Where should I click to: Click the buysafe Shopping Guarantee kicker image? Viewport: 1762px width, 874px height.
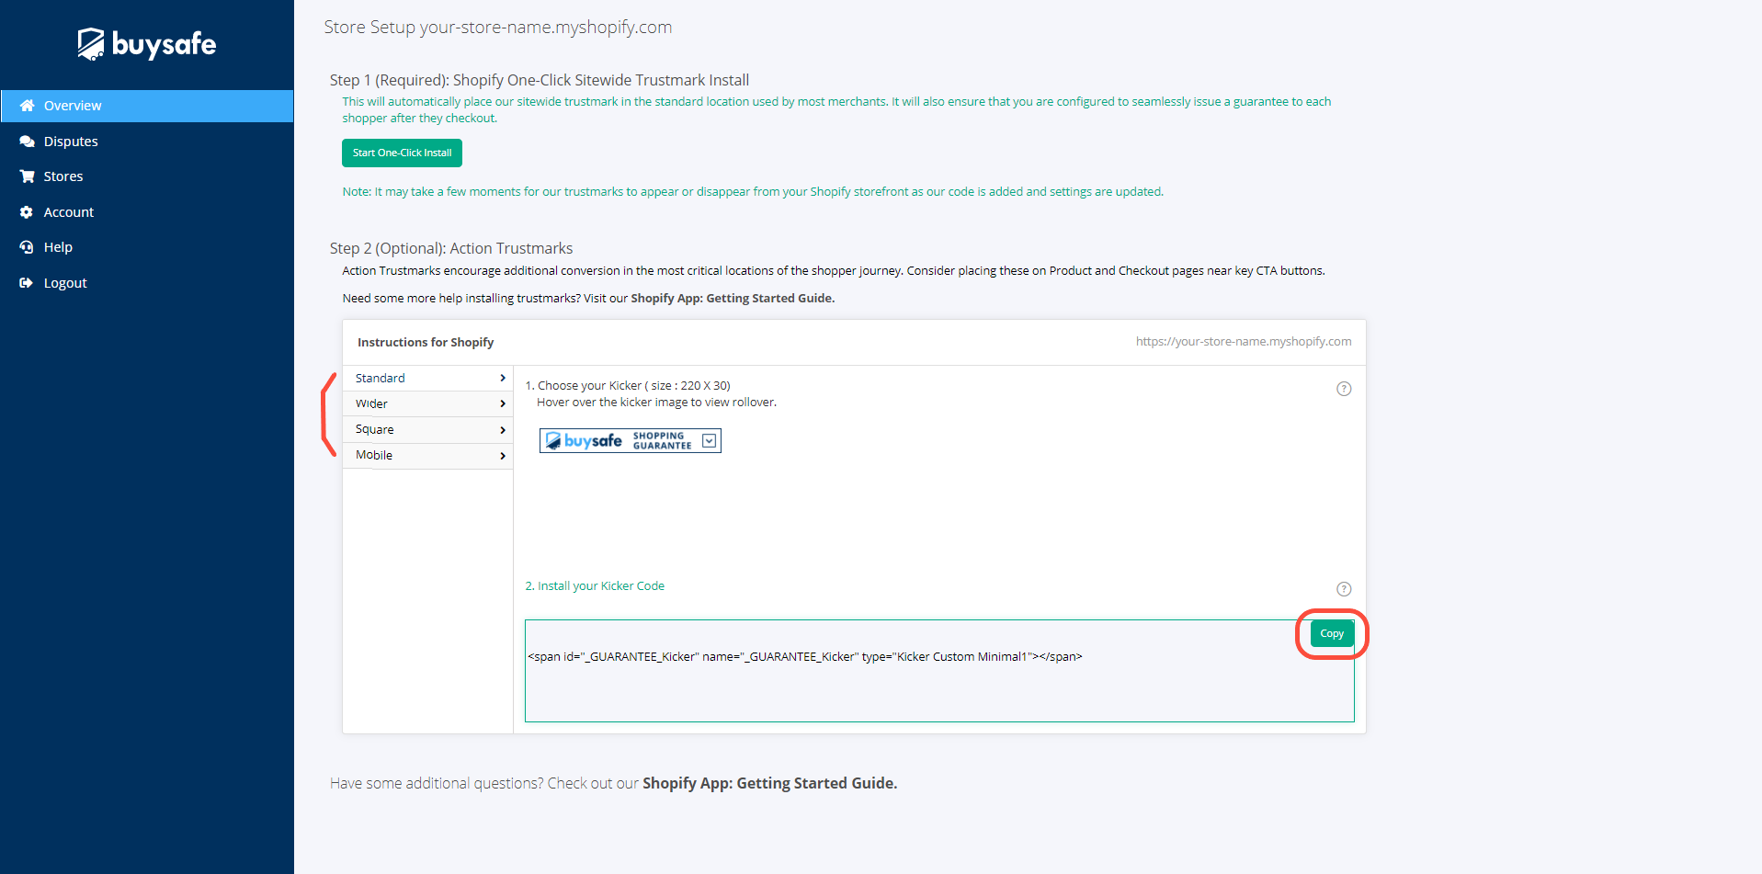pos(630,441)
